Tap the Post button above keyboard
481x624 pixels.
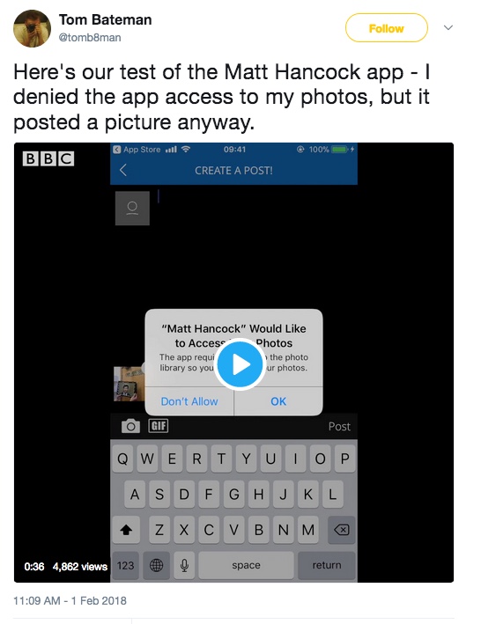pos(339,426)
